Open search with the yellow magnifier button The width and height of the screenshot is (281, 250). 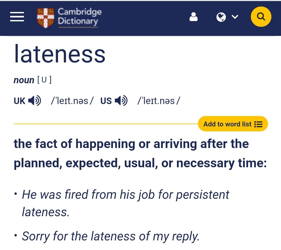tap(261, 17)
